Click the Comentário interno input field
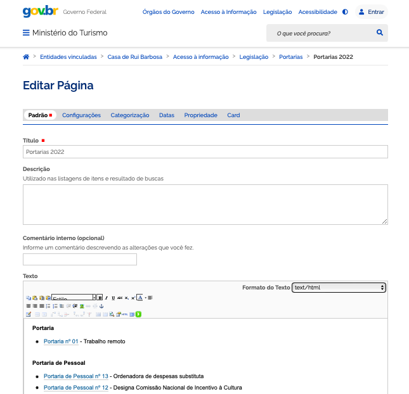Viewport: 409px width, 394px height. [80, 259]
